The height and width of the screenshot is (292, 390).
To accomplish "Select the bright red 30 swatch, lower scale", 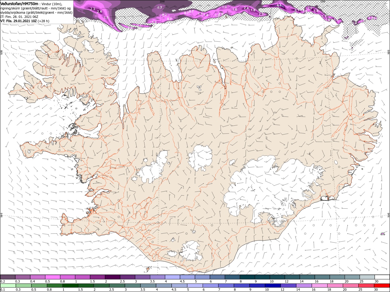I will (x=382, y=286).
